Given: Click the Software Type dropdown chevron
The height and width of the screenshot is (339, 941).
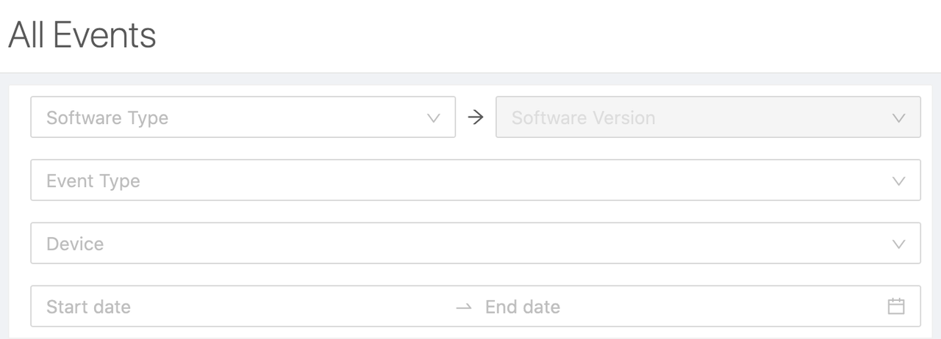Looking at the screenshot, I should pyautogui.click(x=434, y=117).
